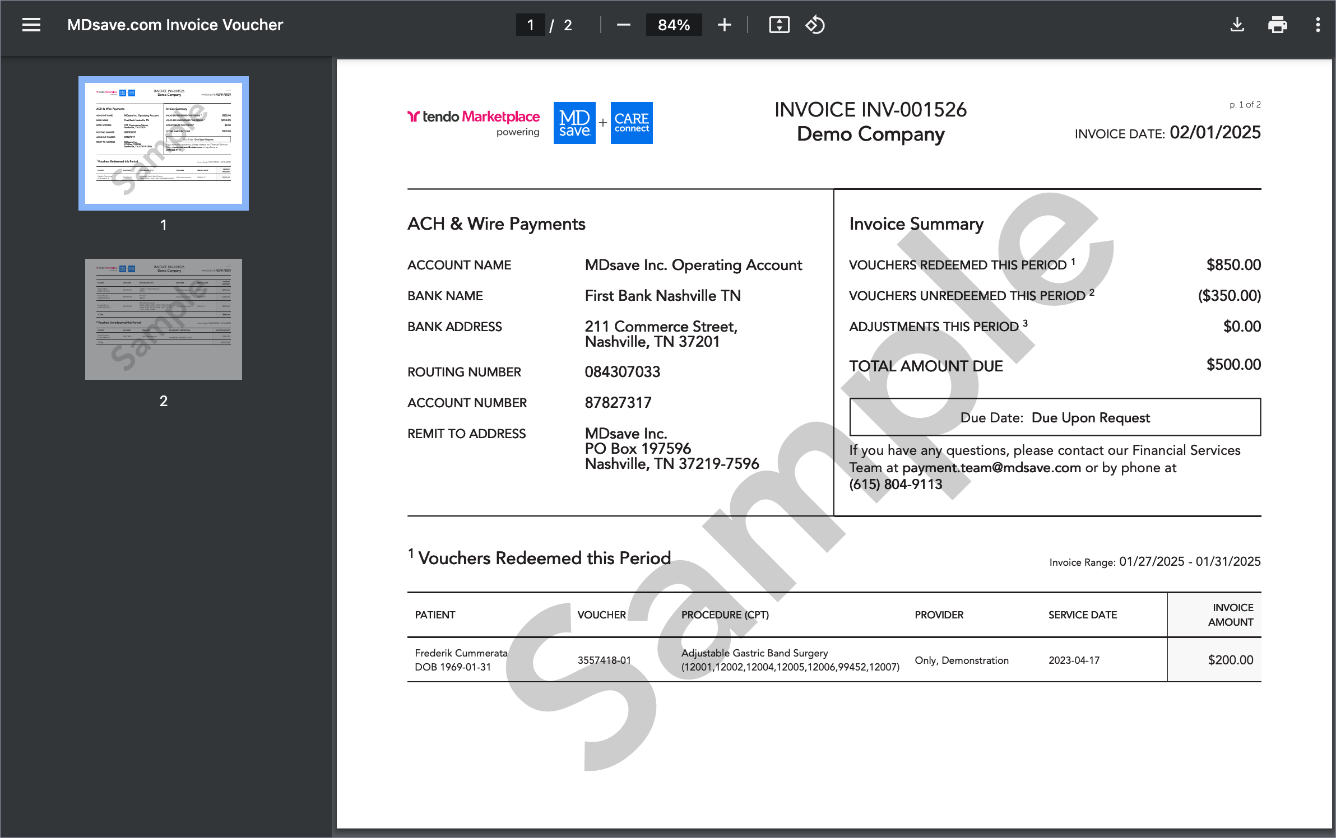Click the MDsave logo
Screen dimensions: 1336x838
pyautogui.click(x=574, y=123)
